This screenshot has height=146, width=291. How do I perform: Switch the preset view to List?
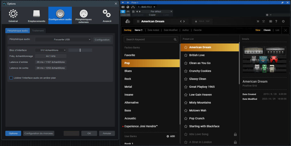point(277,30)
